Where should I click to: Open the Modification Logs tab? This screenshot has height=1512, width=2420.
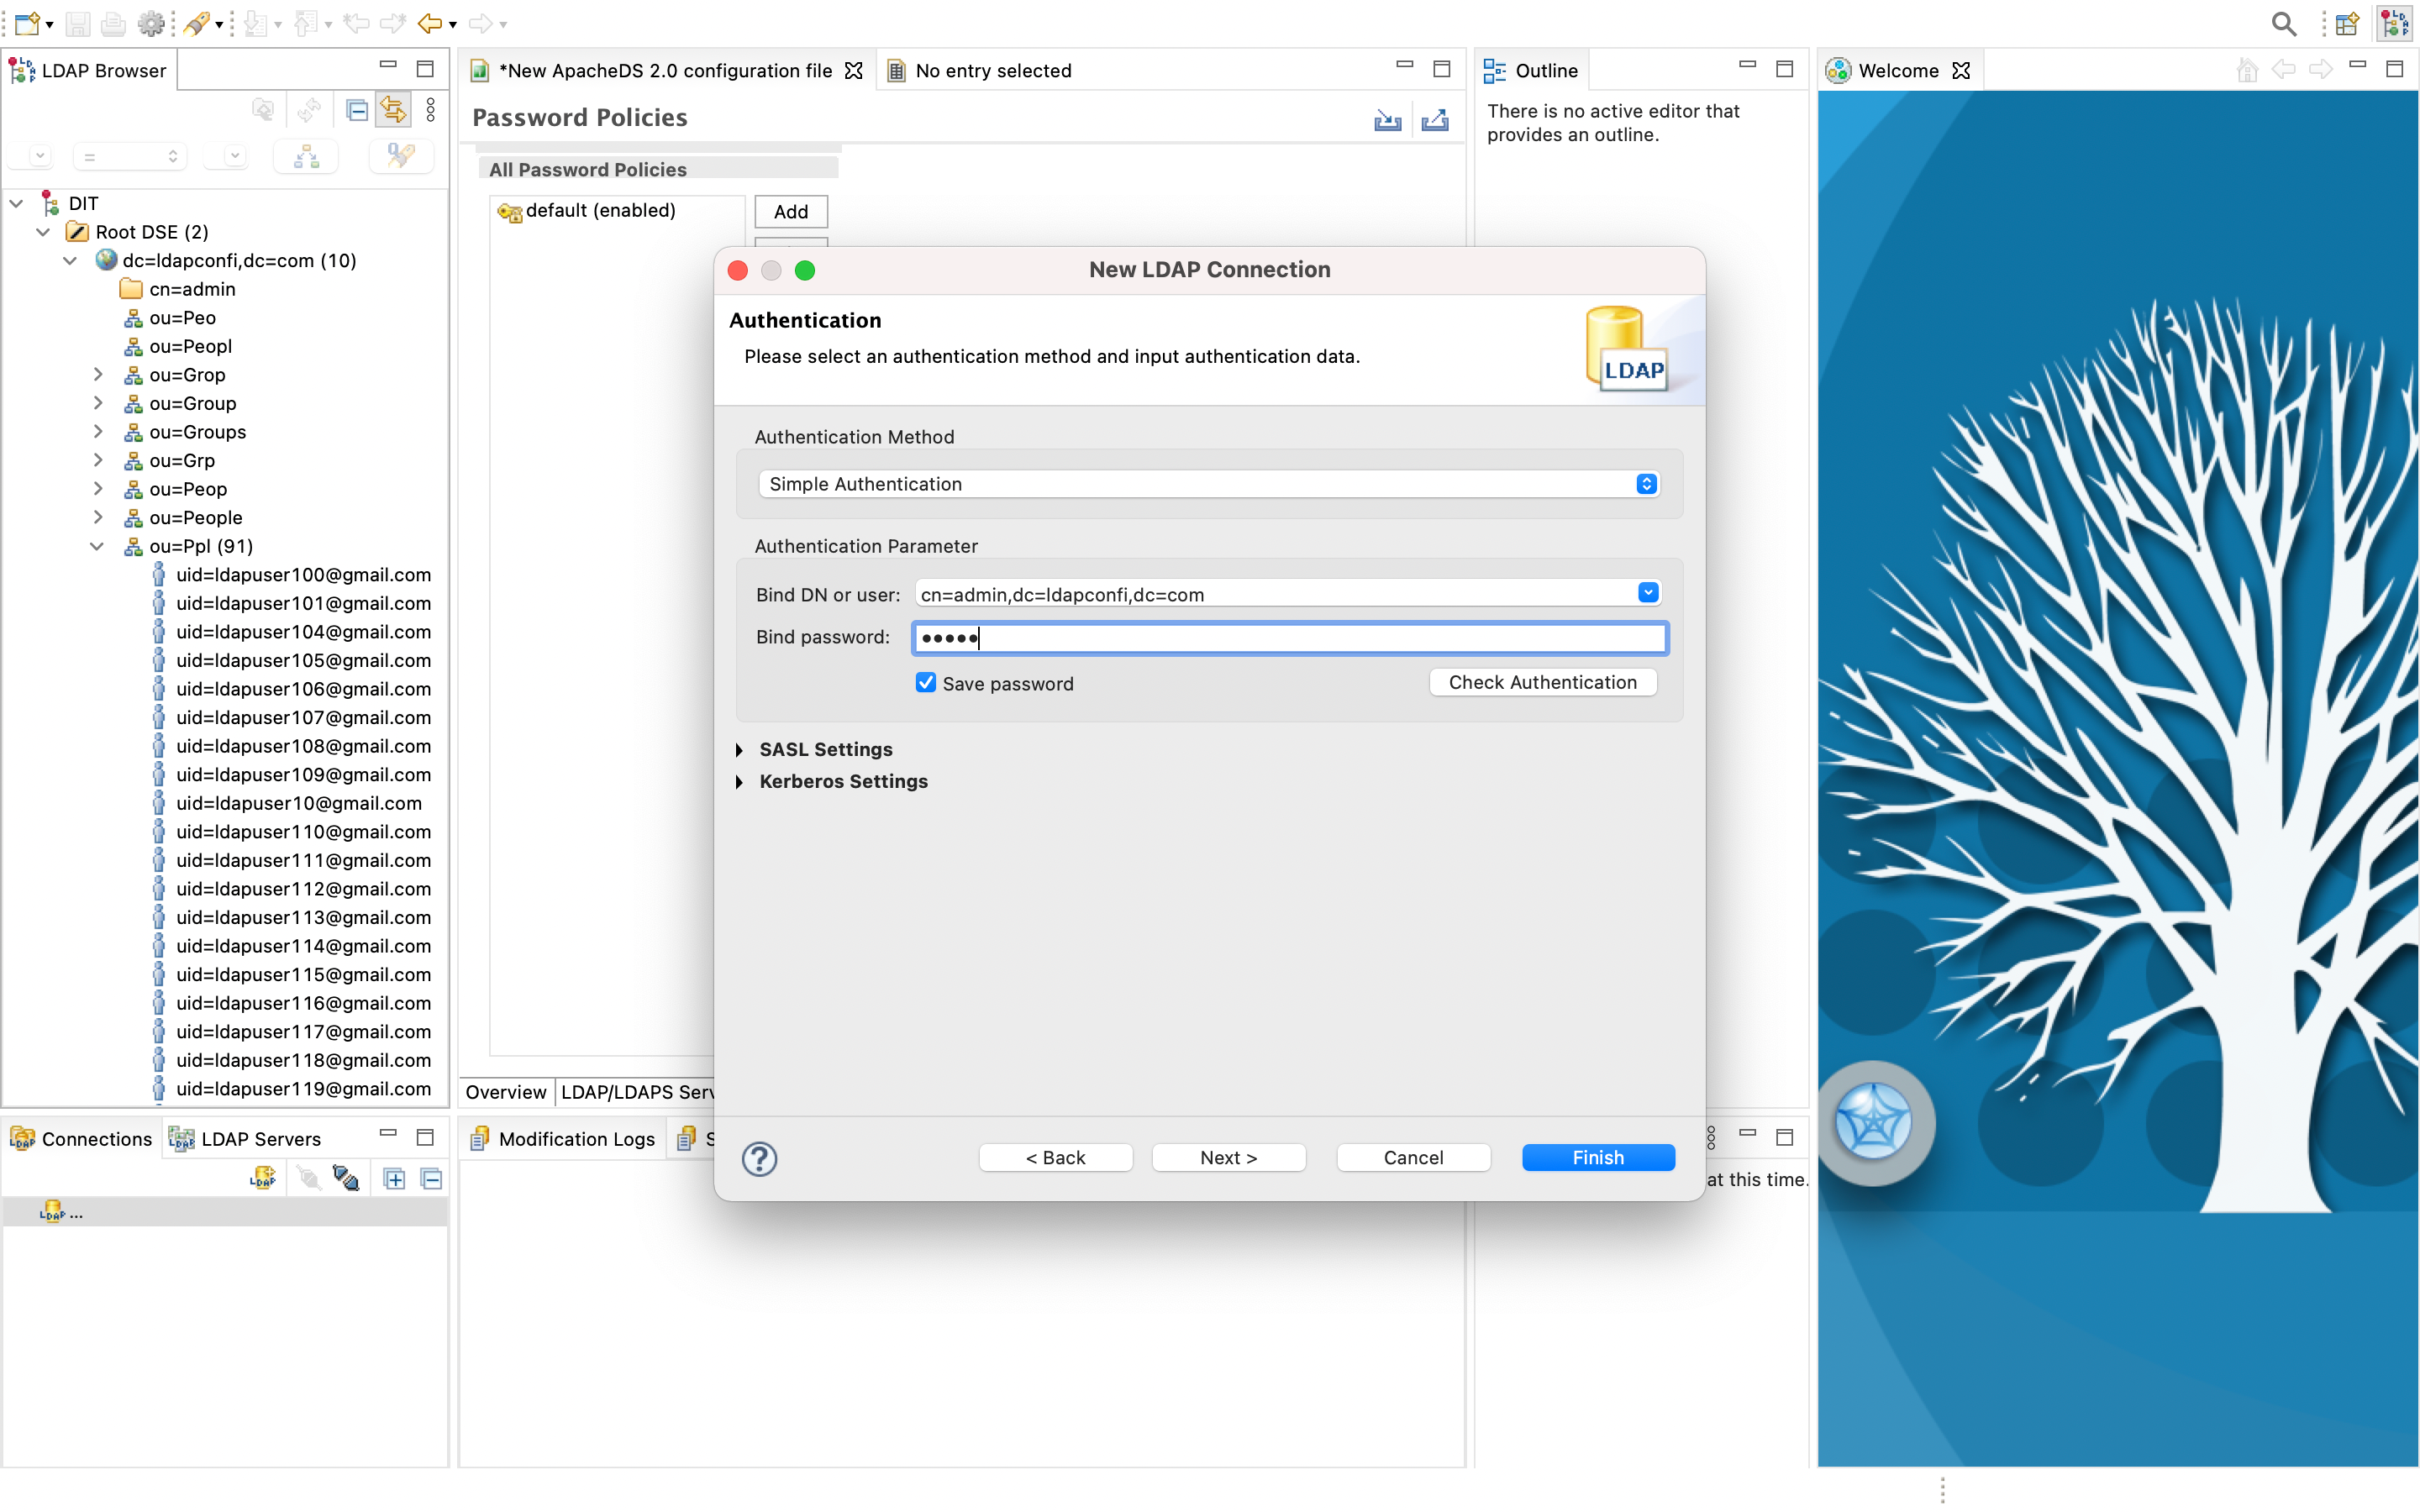[x=563, y=1139]
